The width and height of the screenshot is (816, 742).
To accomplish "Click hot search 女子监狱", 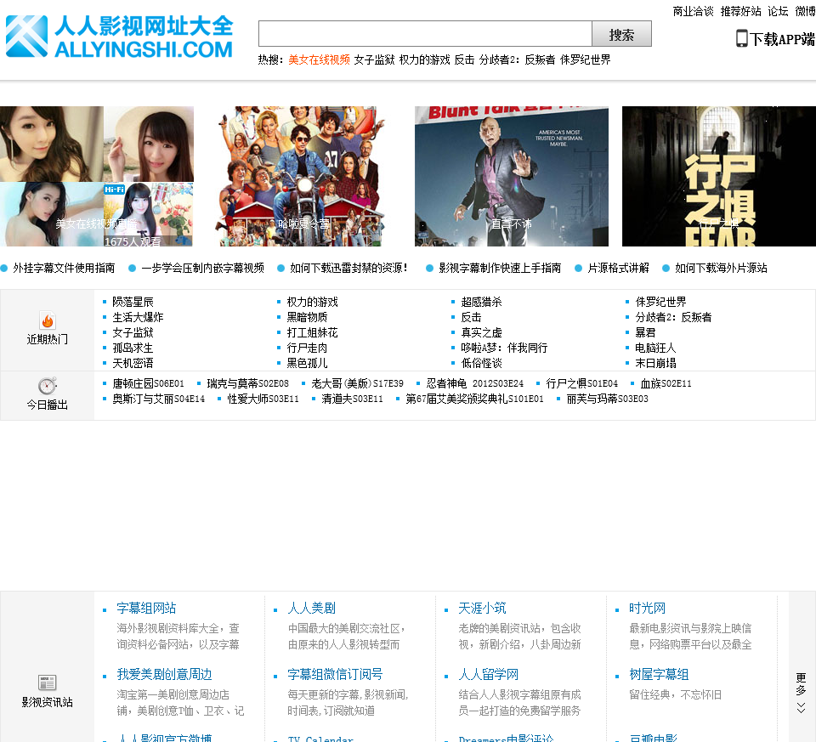I will point(374,59).
